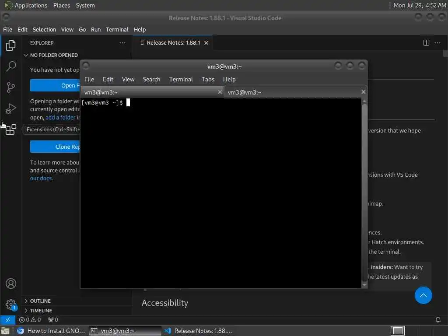Image resolution: width=448 pixels, height=336 pixels.
Task: Click the ports forwarded status item
Action: point(53,320)
